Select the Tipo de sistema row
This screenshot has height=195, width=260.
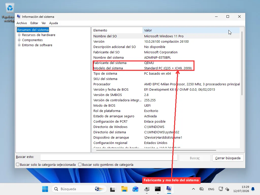point(166,73)
